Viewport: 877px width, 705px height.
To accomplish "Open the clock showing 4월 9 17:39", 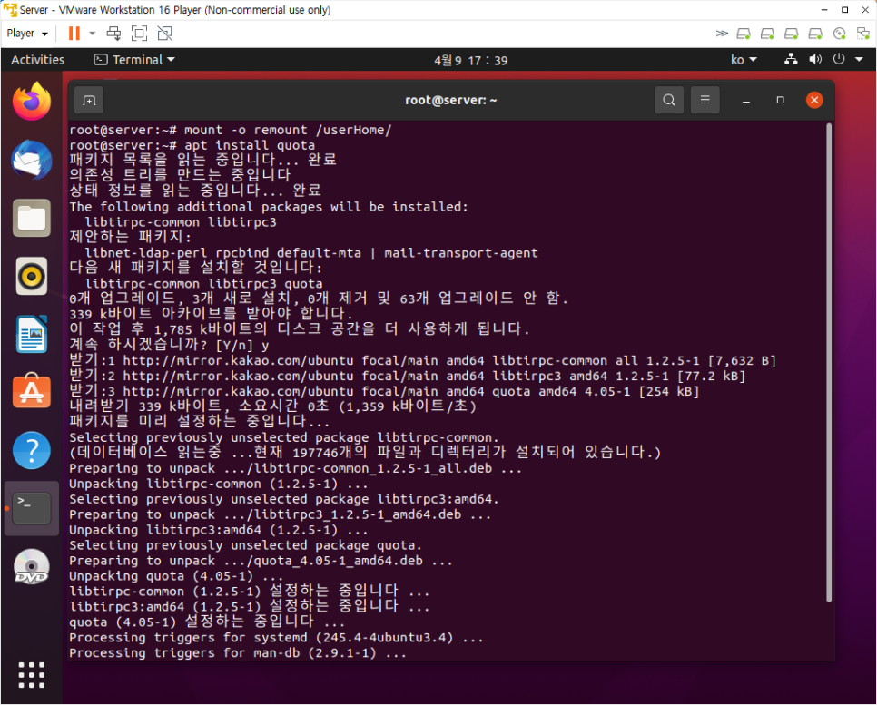I will point(471,60).
